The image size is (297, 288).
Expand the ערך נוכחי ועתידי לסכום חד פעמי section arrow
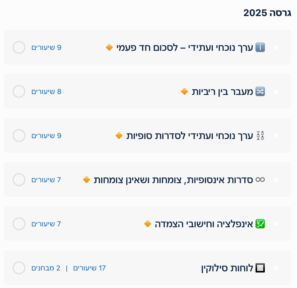(276, 47)
